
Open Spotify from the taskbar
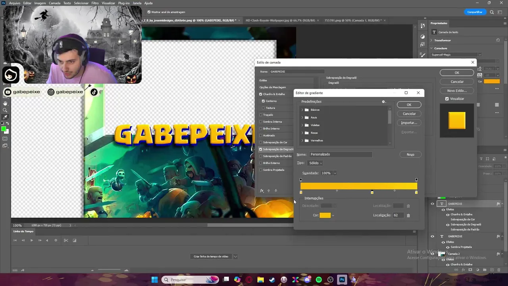(x=319, y=280)
